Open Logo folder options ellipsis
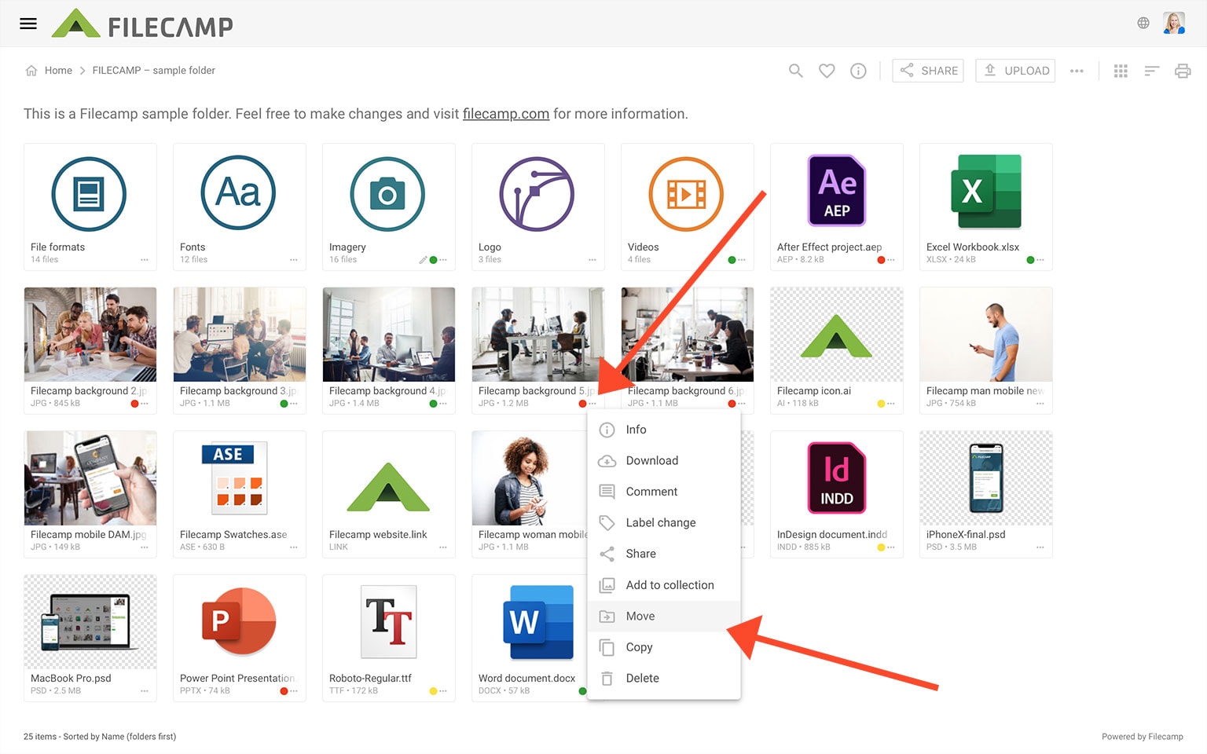 [592, 260]
